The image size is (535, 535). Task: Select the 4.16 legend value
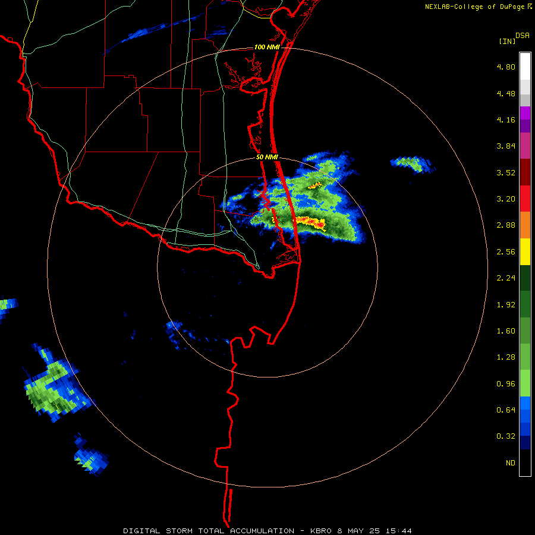[506, 119]
